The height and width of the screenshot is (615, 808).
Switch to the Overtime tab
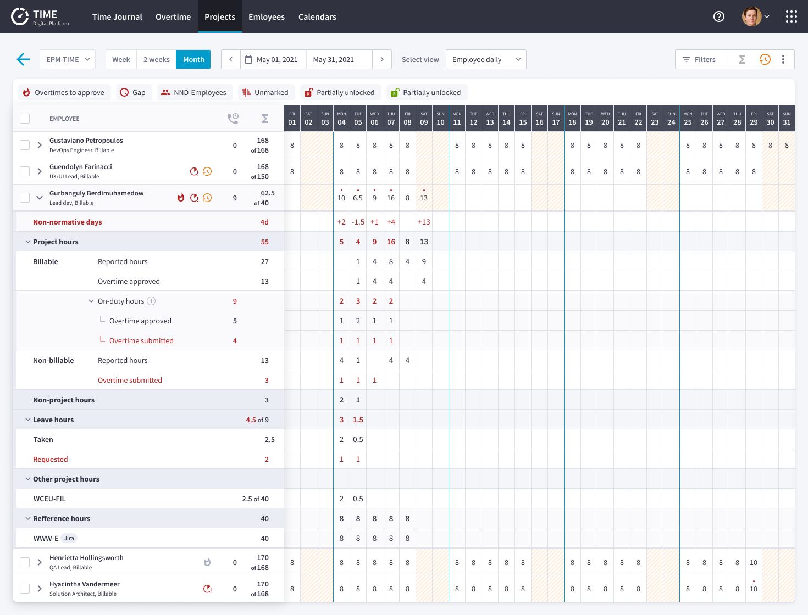click(173, 17)
